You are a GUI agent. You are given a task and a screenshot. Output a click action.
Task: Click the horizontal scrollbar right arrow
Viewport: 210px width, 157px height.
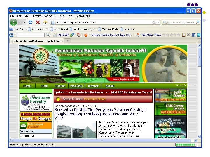[x=196, y=140]
